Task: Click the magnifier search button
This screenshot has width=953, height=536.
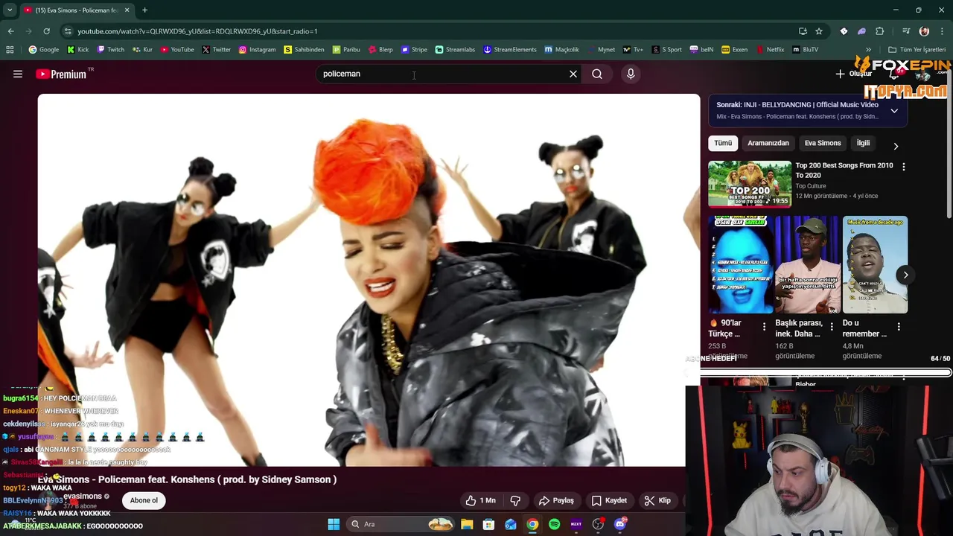Action: 597,74
